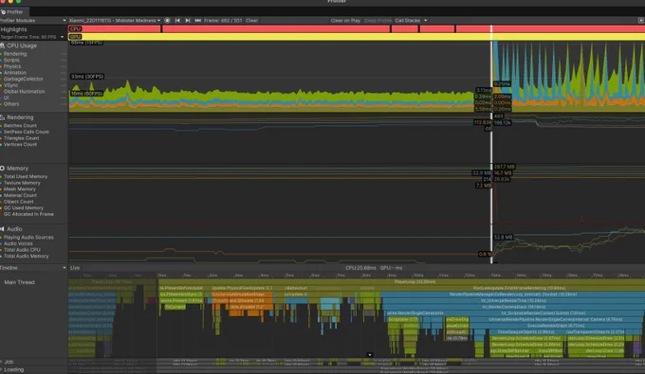Toggle Deep Profile
Screen dimensions: 645x374
(378, 20)
